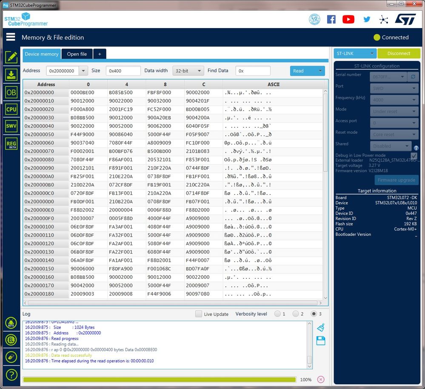Open Erasing & Programming download icon
This screenshot has width=425, height=389.
[11, 75]
